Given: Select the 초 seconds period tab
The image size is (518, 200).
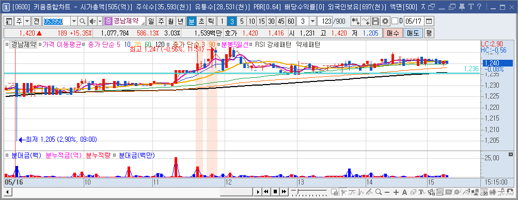Looking at the screenshot, I should (201, 22).
